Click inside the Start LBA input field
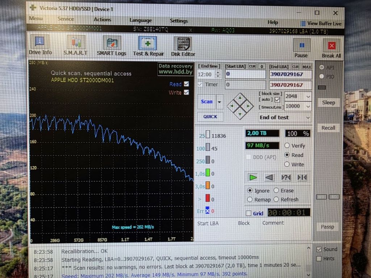 point(245,74)
